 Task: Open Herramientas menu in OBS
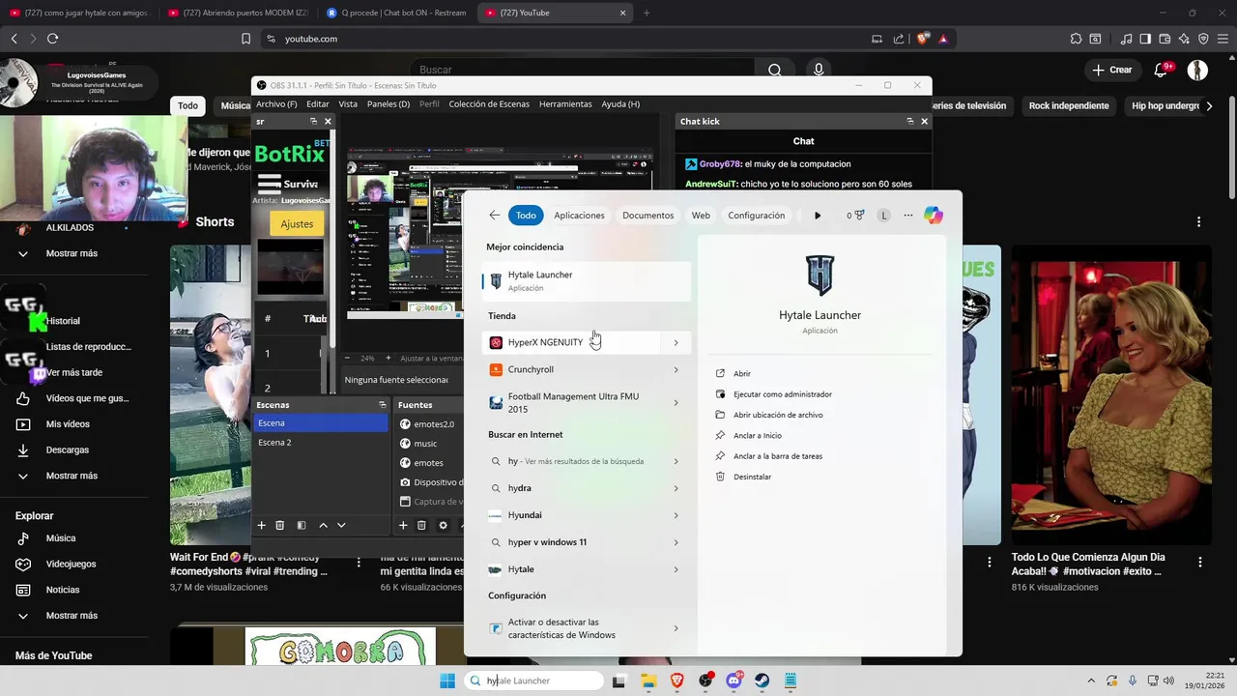point(565,103)
